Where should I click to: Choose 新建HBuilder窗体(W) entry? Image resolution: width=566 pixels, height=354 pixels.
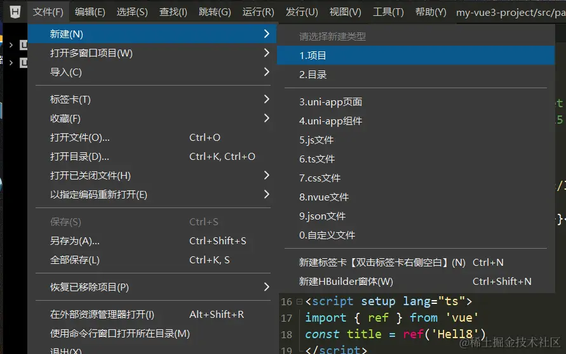point(416,282)
